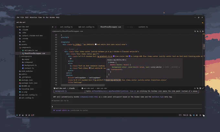Select the ShootProofScrapper.vue editor tab
This screenshot has height=132, width=220.
[x=111, y=27]
